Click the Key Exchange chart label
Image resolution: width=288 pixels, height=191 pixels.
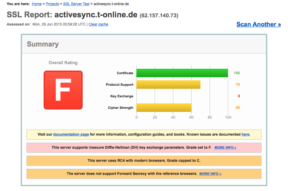122,96
